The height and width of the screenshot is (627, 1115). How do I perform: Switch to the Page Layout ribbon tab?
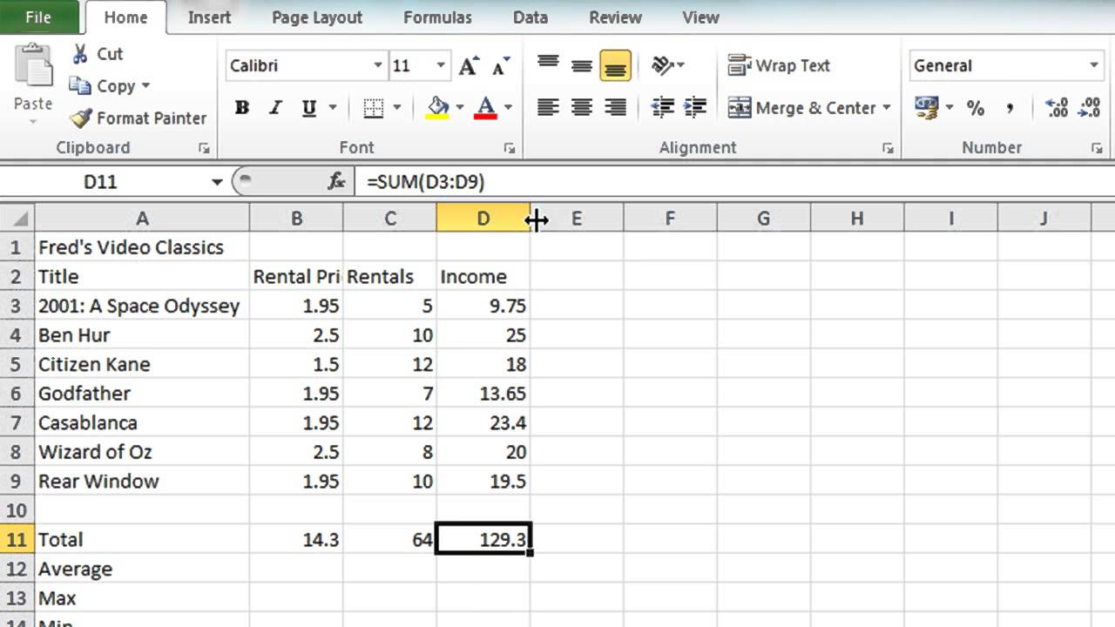[x=315, y=17]
